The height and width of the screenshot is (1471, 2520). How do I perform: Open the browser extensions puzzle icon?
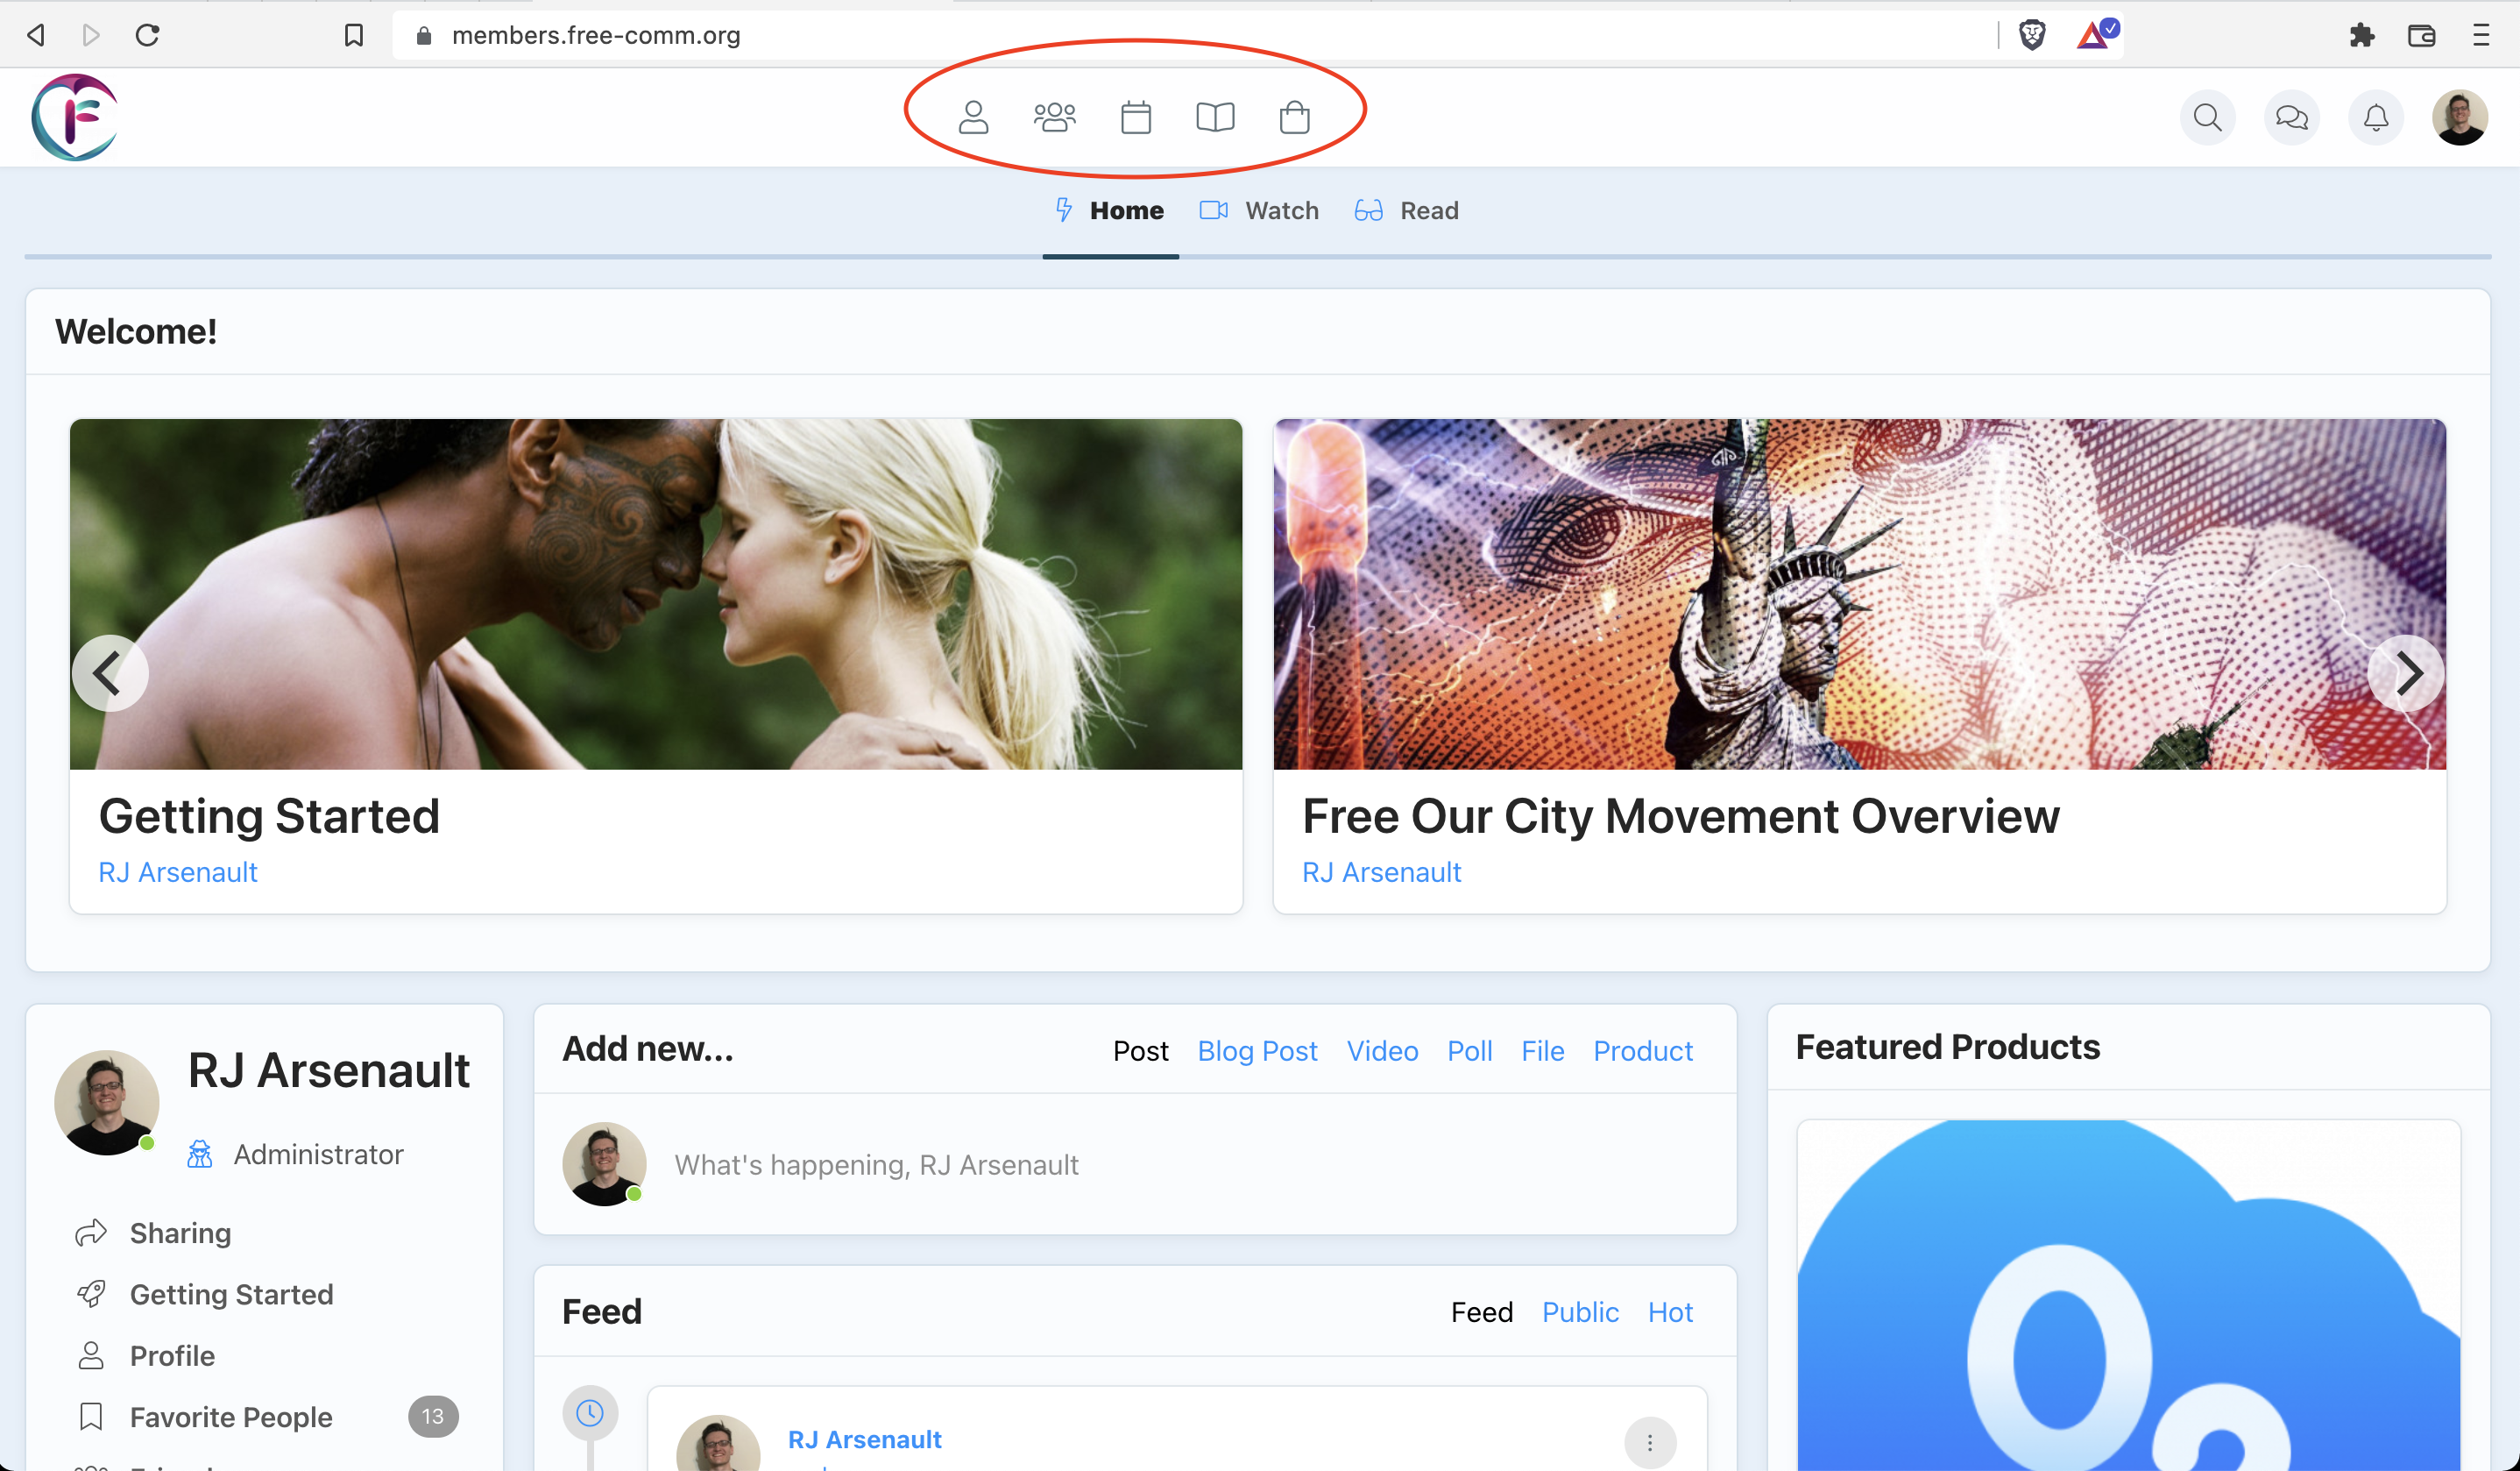coord(2361,35)
